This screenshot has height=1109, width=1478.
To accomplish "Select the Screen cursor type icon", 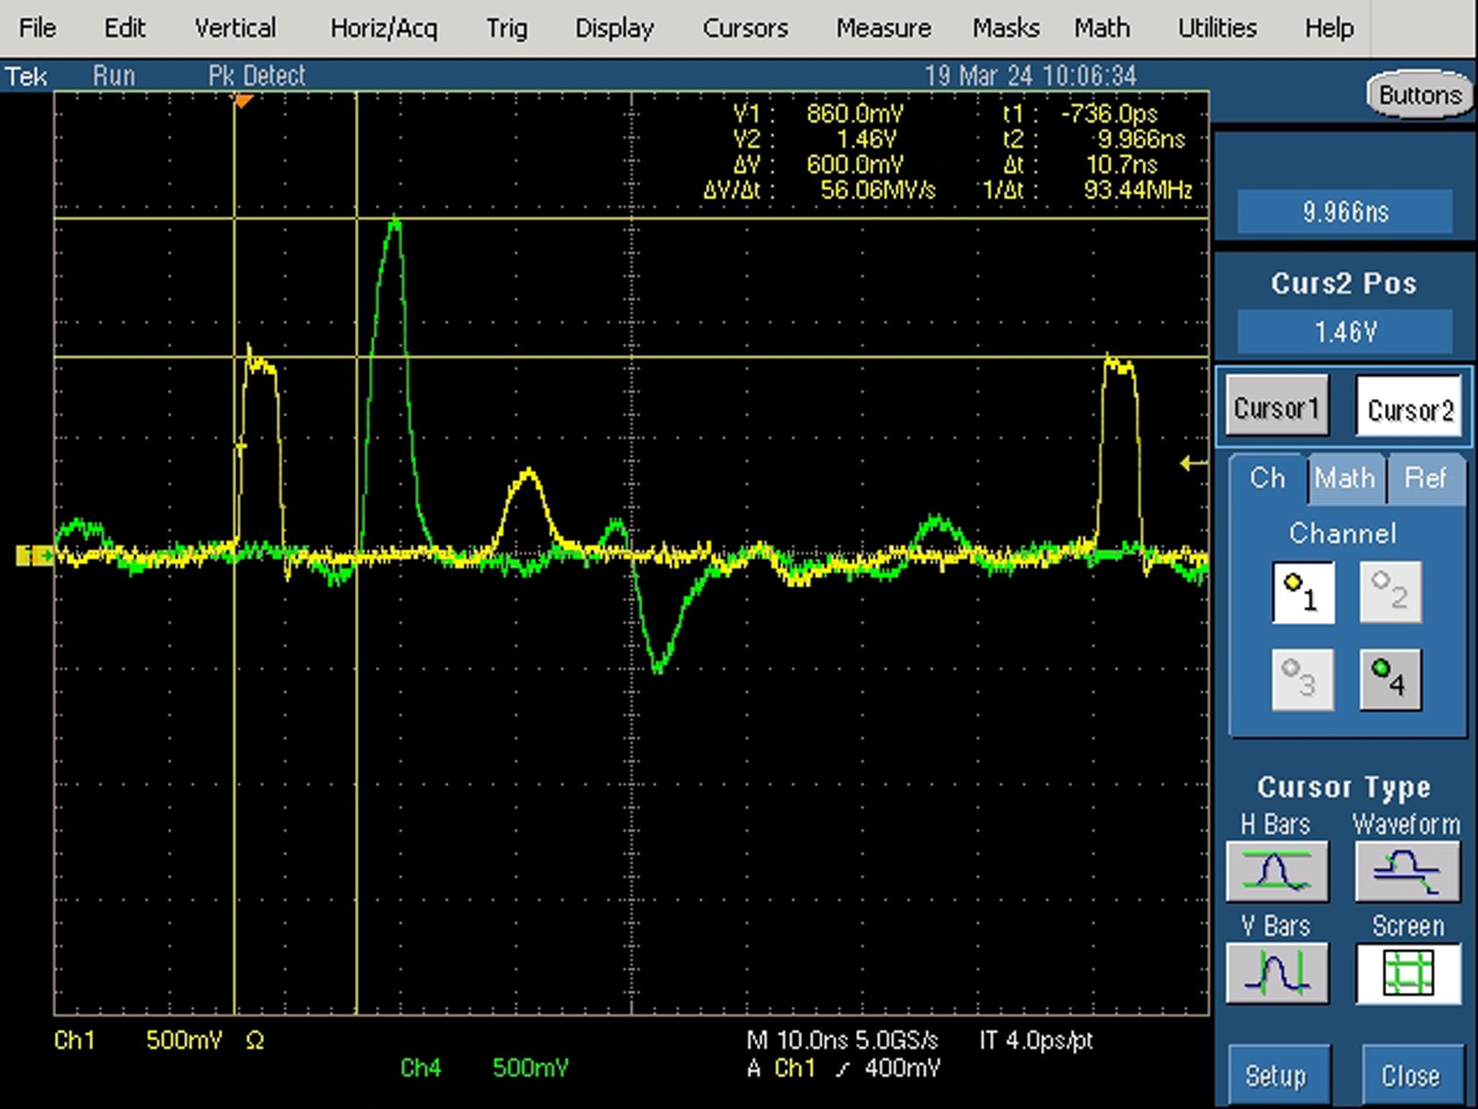I will (1408, 973).
